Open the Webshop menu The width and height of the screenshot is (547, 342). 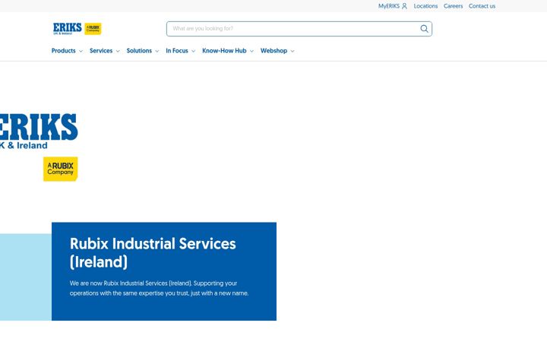point(273,51)
